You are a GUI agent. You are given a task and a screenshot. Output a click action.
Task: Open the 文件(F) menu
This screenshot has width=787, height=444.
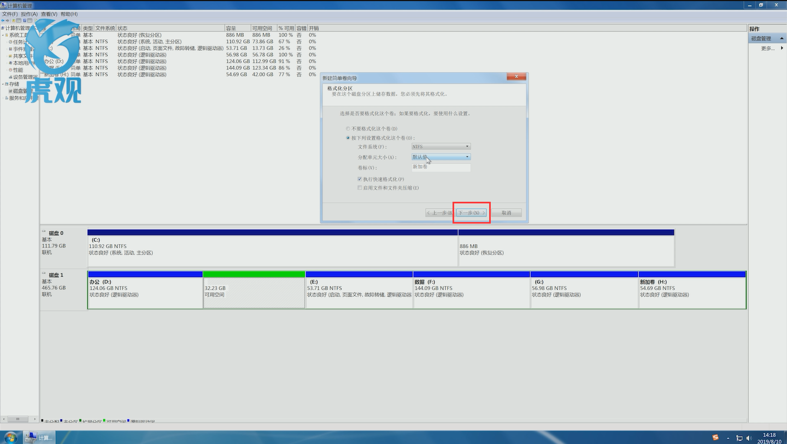[10, 14]
